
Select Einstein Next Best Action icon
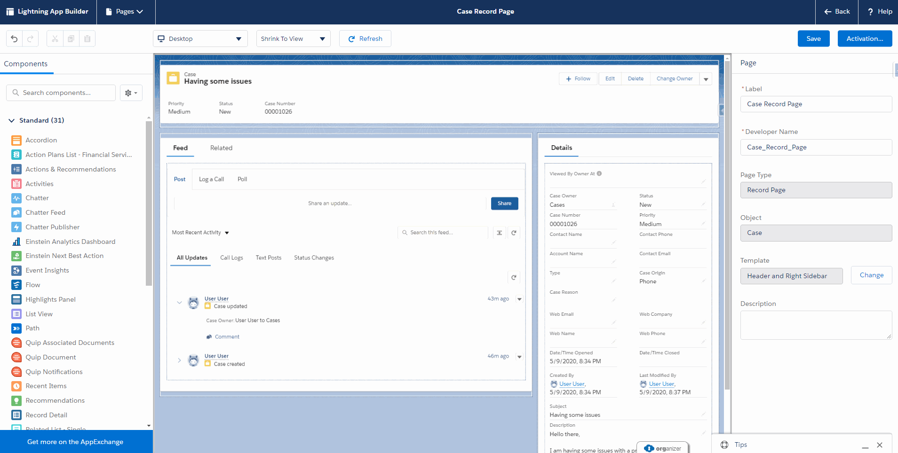16,256
